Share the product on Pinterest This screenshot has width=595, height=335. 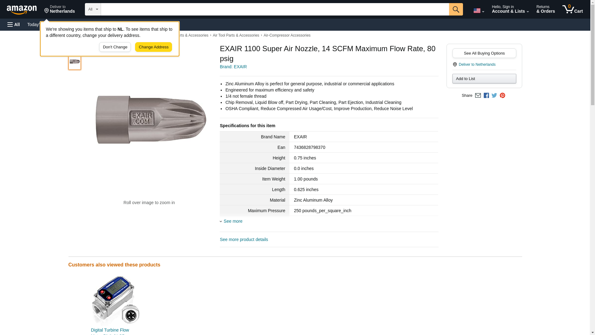502,96
